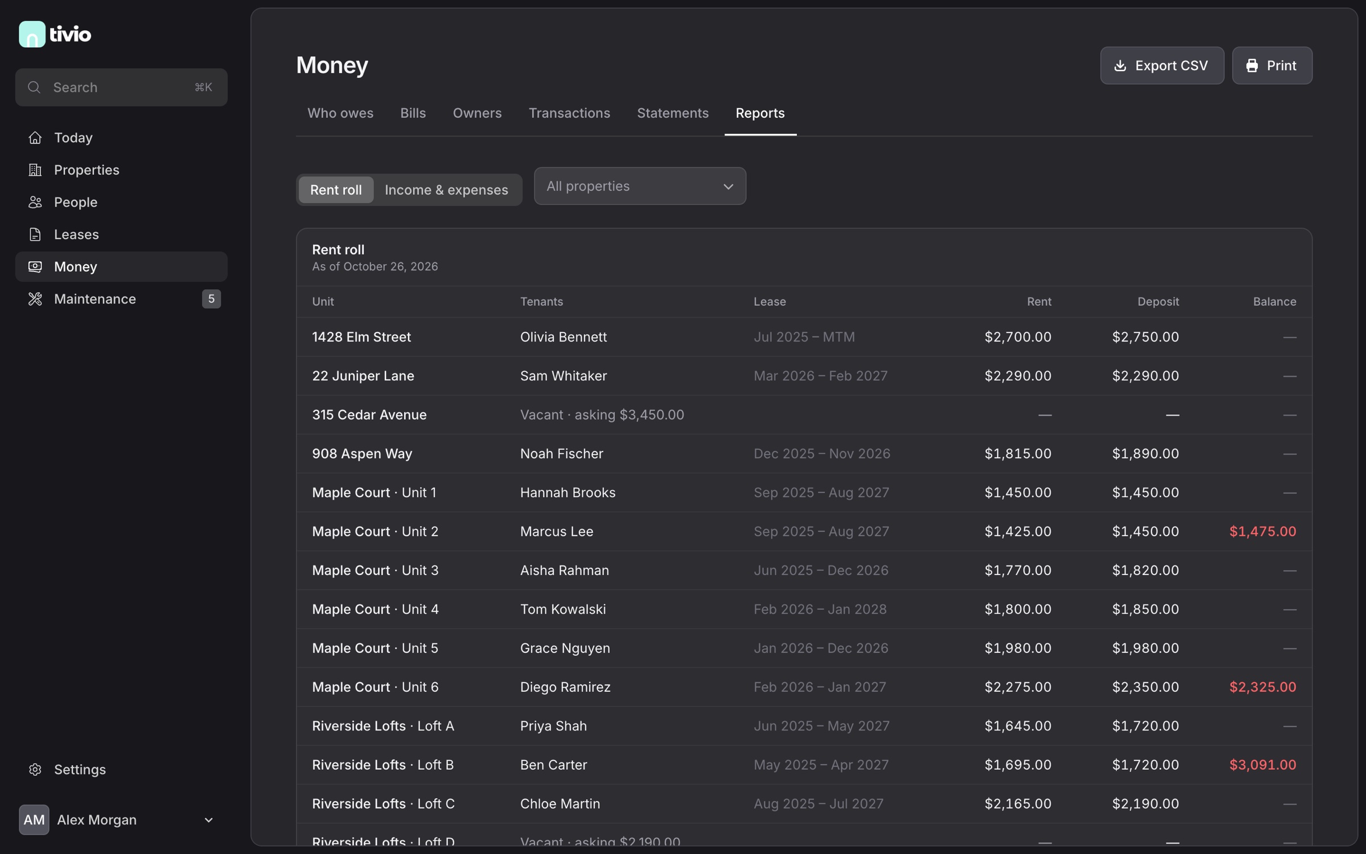
Task: Click the $3,091.00 balance for Ben Carter
Action: 1262,765
